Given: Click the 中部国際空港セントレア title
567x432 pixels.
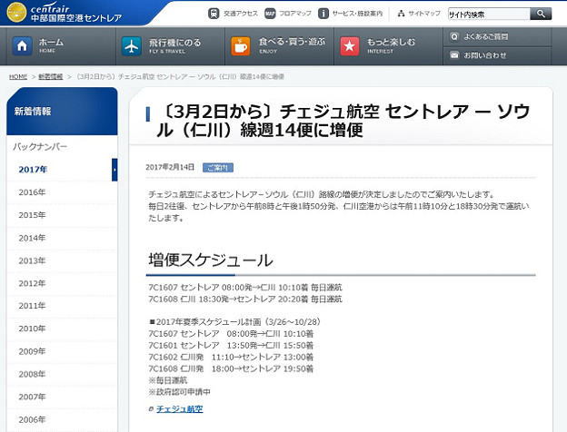Looking at the screenshot, I should point(76,18).
